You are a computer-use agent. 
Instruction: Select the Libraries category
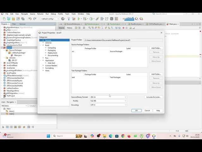click(48, 43)
